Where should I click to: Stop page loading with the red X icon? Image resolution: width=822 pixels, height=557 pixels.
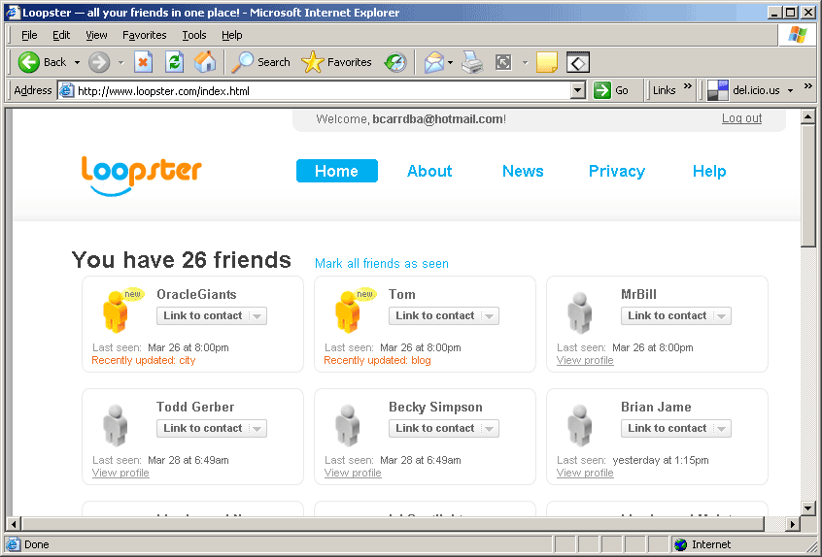pos(143,62)
